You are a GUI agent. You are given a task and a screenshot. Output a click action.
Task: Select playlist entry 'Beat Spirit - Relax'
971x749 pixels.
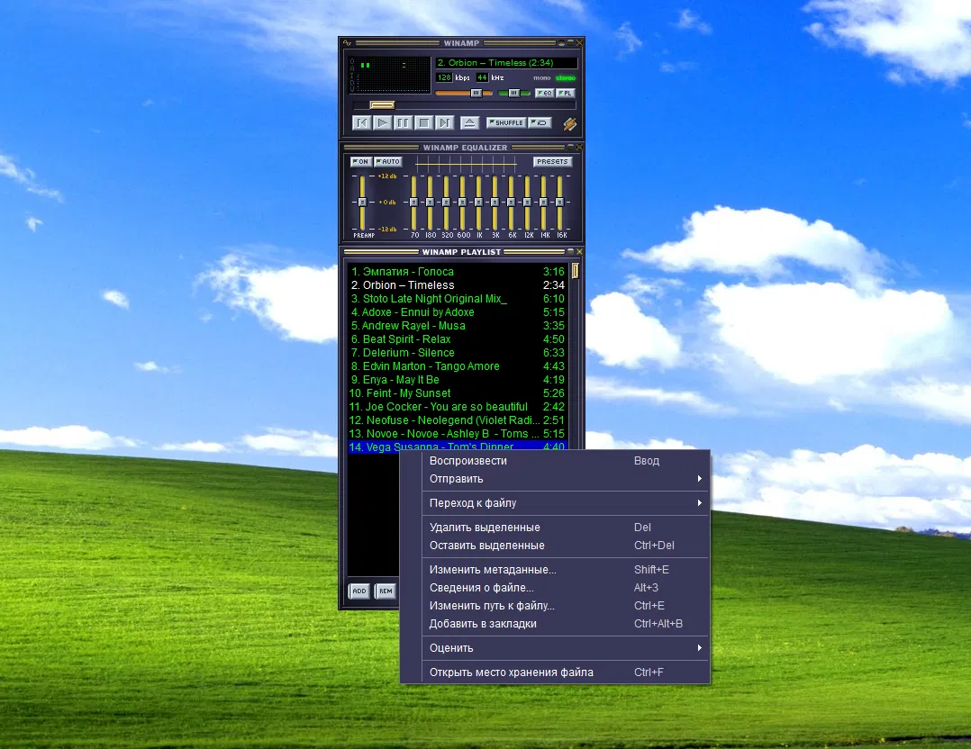pyautogui.click(x=458, y=339)
